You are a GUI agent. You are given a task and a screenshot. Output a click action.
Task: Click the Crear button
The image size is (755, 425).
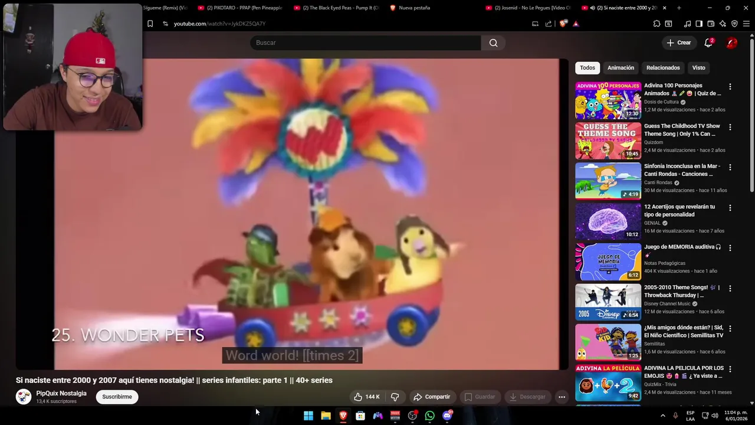(x=678, y=42)
